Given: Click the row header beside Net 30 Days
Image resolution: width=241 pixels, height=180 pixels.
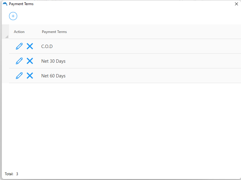Looking at the screenshot, I should 5,61.
